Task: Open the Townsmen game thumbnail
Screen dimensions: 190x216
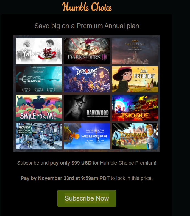Action: (135, 136)
